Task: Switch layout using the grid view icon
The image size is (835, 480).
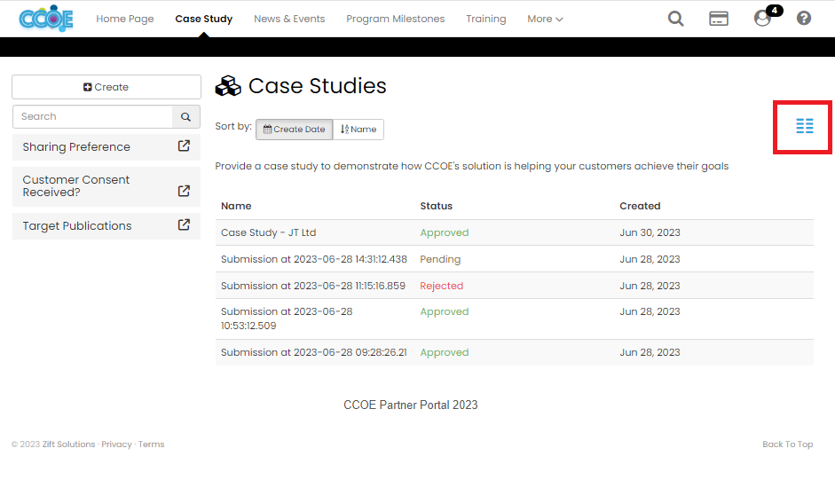Action: tap(804, 126)
